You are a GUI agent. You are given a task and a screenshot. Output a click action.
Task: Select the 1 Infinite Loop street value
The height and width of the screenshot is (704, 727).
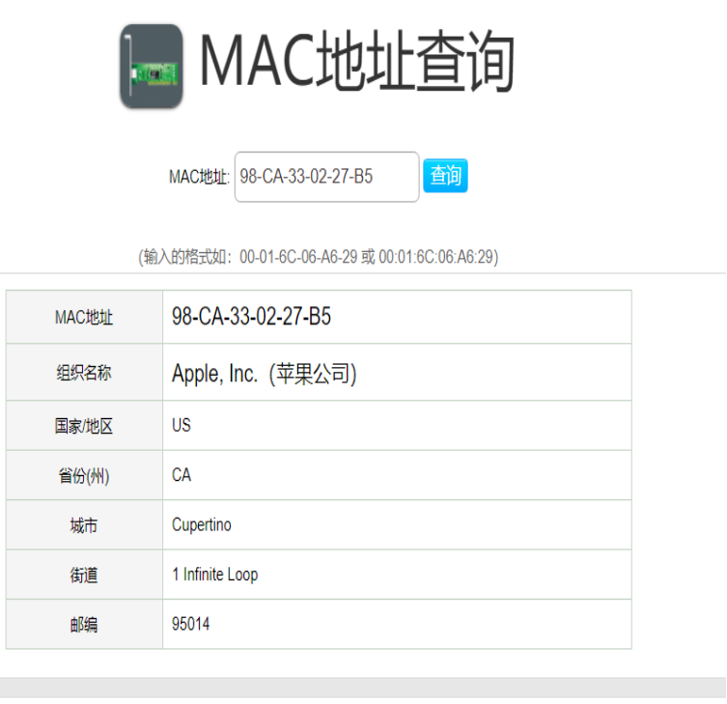tap(214, 575)
